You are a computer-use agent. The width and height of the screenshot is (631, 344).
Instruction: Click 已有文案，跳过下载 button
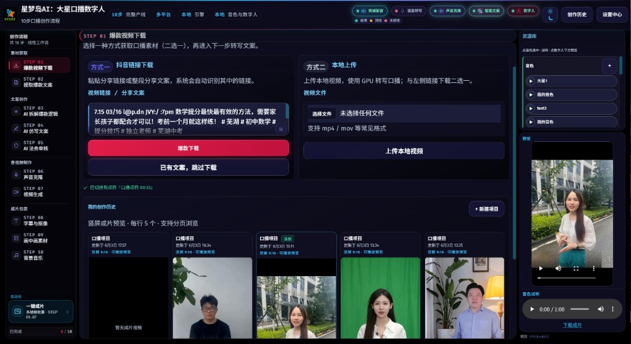point(189,168)
